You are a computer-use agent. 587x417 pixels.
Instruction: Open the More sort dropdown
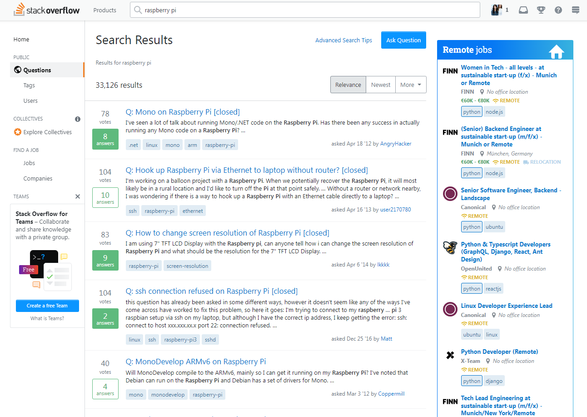coord(411,85)
